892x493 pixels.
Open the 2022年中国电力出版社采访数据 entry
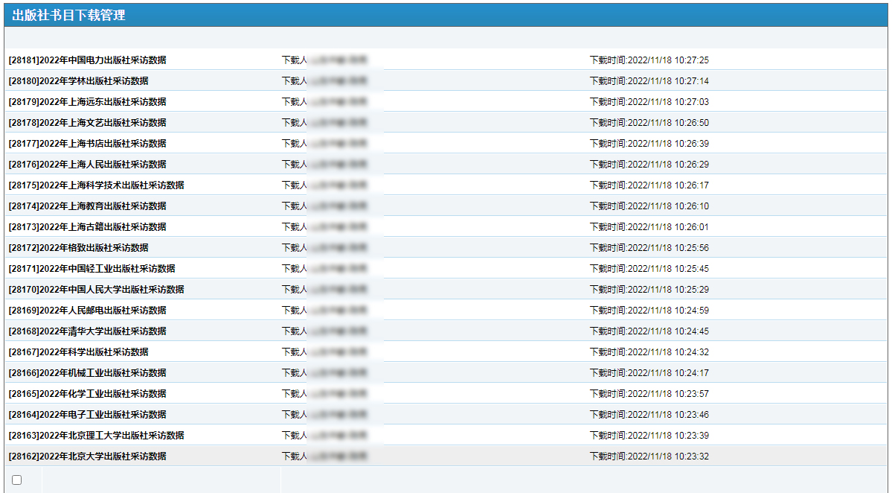click(87, 60)
